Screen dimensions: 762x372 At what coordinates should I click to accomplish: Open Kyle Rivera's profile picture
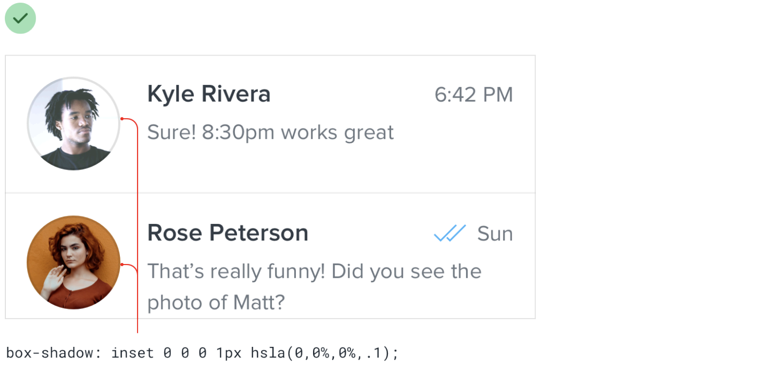73,123
